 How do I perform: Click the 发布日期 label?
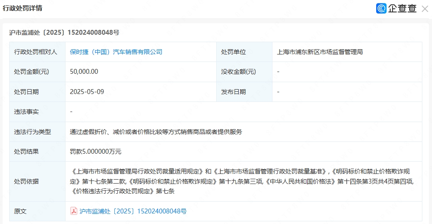tap(233, 92)
